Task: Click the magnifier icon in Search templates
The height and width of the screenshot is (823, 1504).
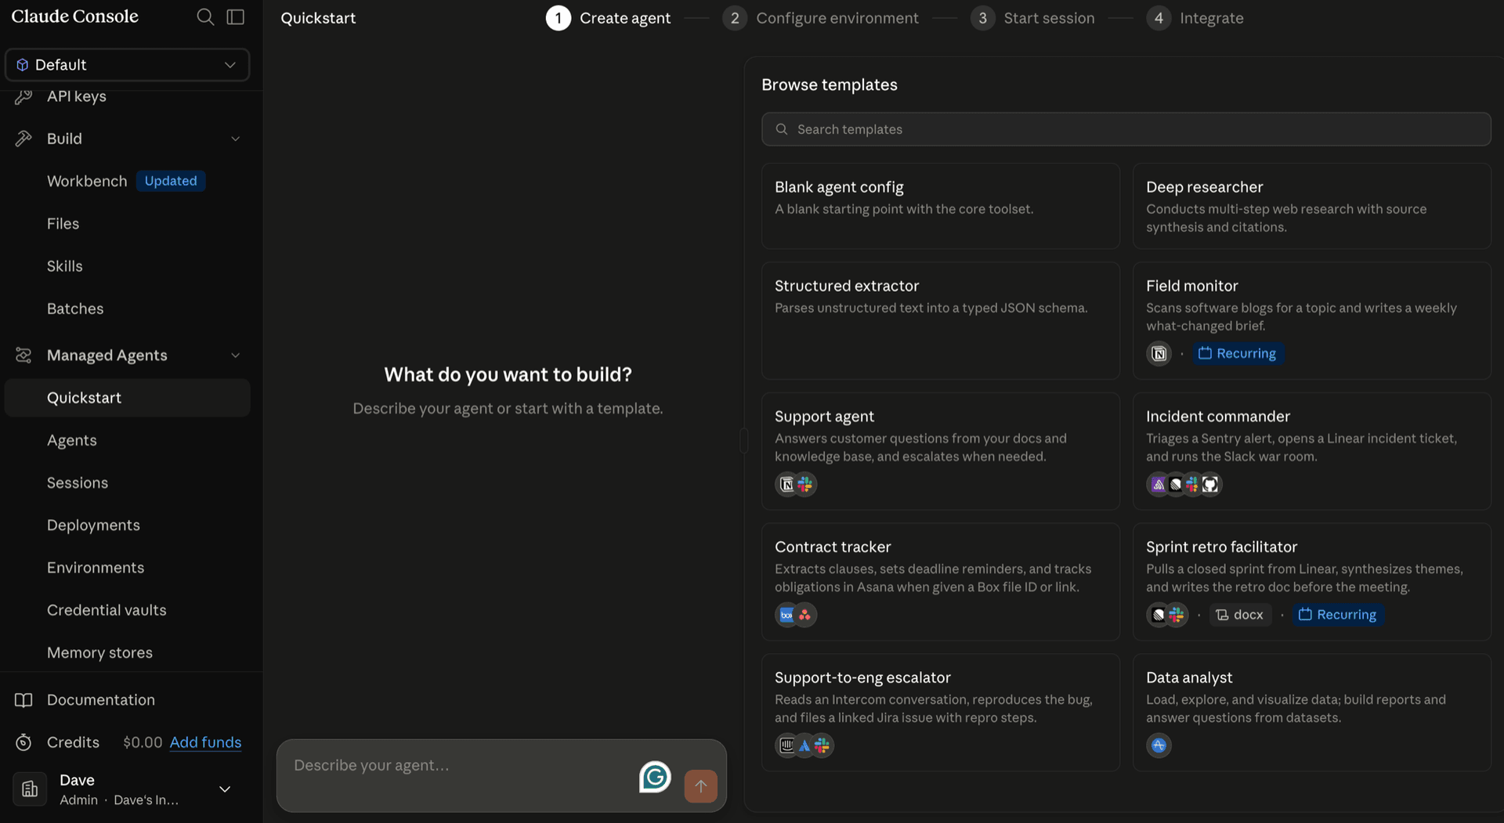Action: (x=781, y=129)
